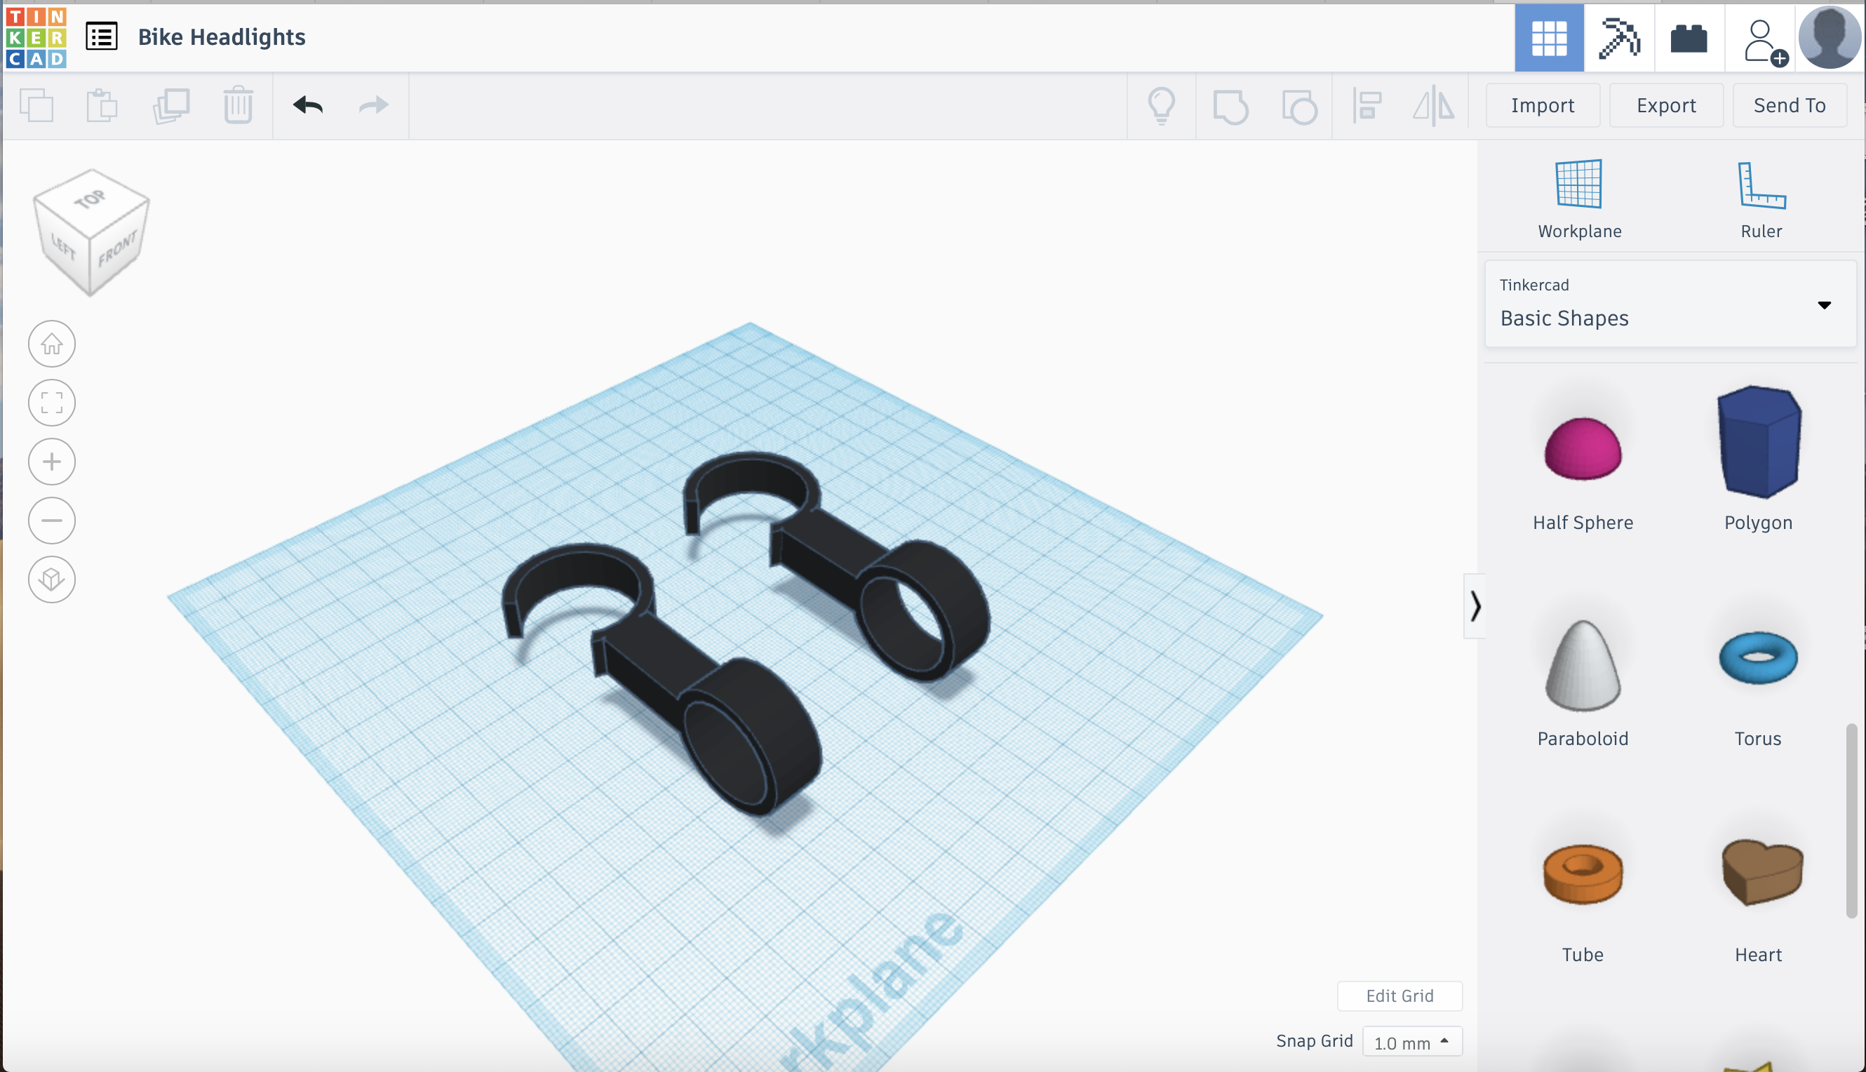1866x1072 pixels.
Task: Click the Edit Grid button
Action: point(1399,996)
